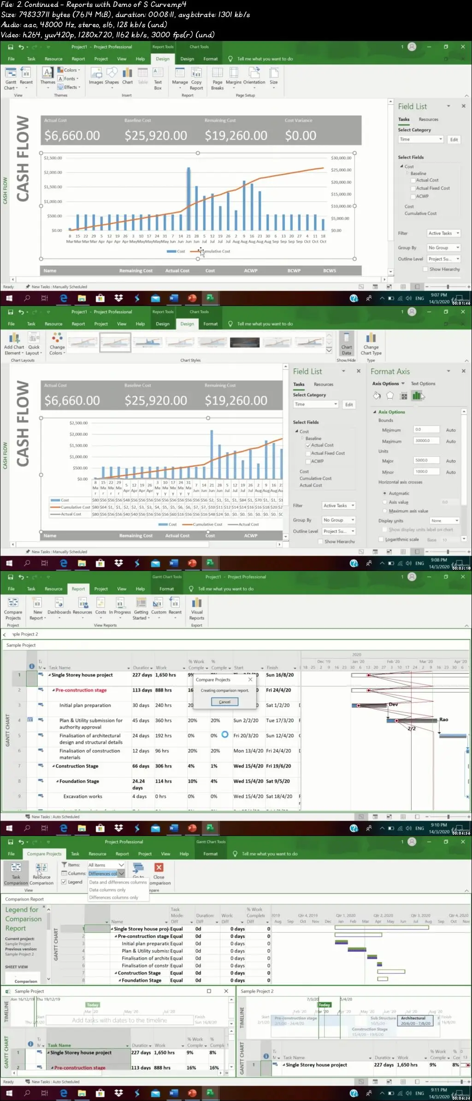Click the Copy Report button
This screenshot has height=1101, width=472.
point(196,78)
